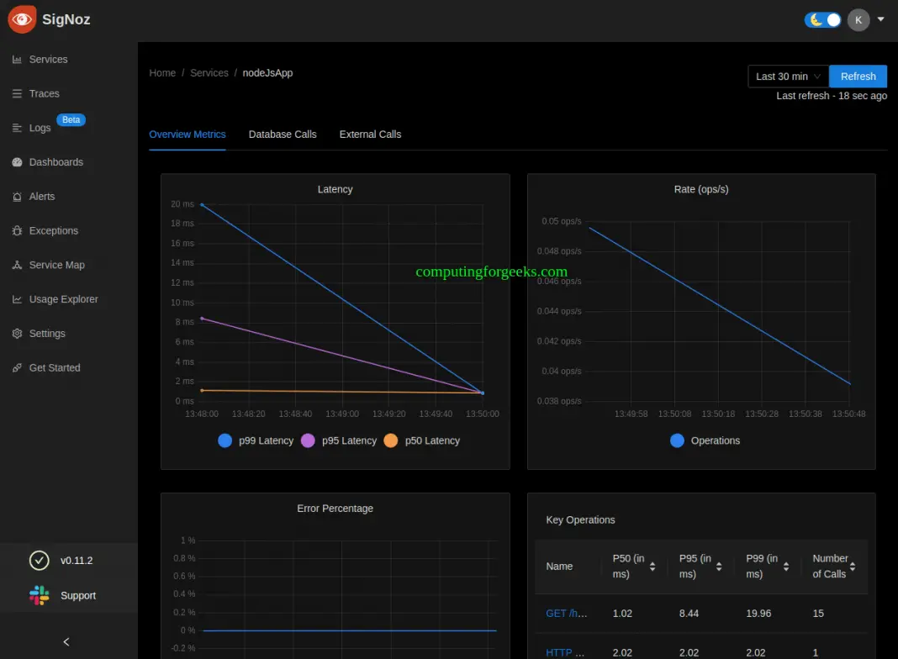Open the External Calls tab
898x659 pixels.
pyautogui.click(x=370, y=134)
